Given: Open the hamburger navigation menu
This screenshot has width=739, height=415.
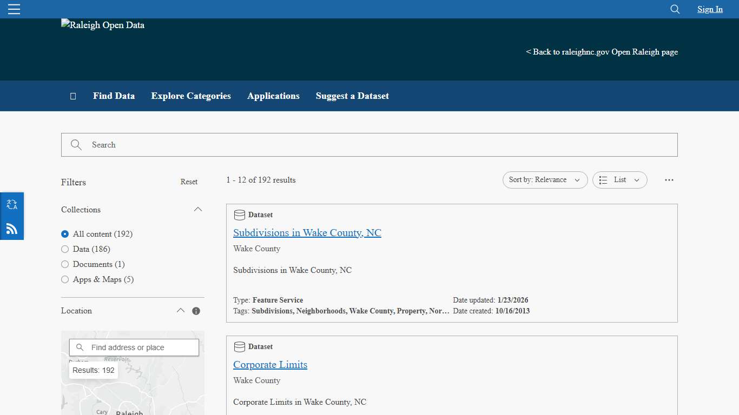Looking at the screenshot, I should (14, 9).
